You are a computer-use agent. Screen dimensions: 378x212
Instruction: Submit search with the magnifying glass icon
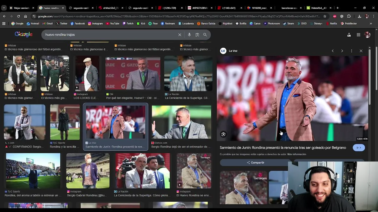pos(205,35)
